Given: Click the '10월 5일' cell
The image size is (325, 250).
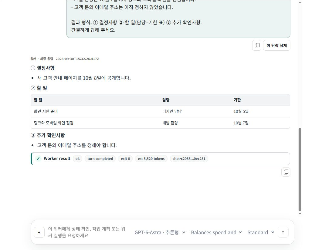Looking at the screenshot, I should tap(241, 111).
